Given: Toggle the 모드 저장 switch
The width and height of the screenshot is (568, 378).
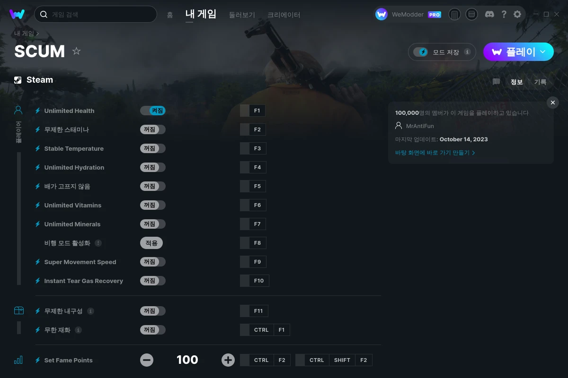Looking at the screenshot, I should [x=420, y=52].
